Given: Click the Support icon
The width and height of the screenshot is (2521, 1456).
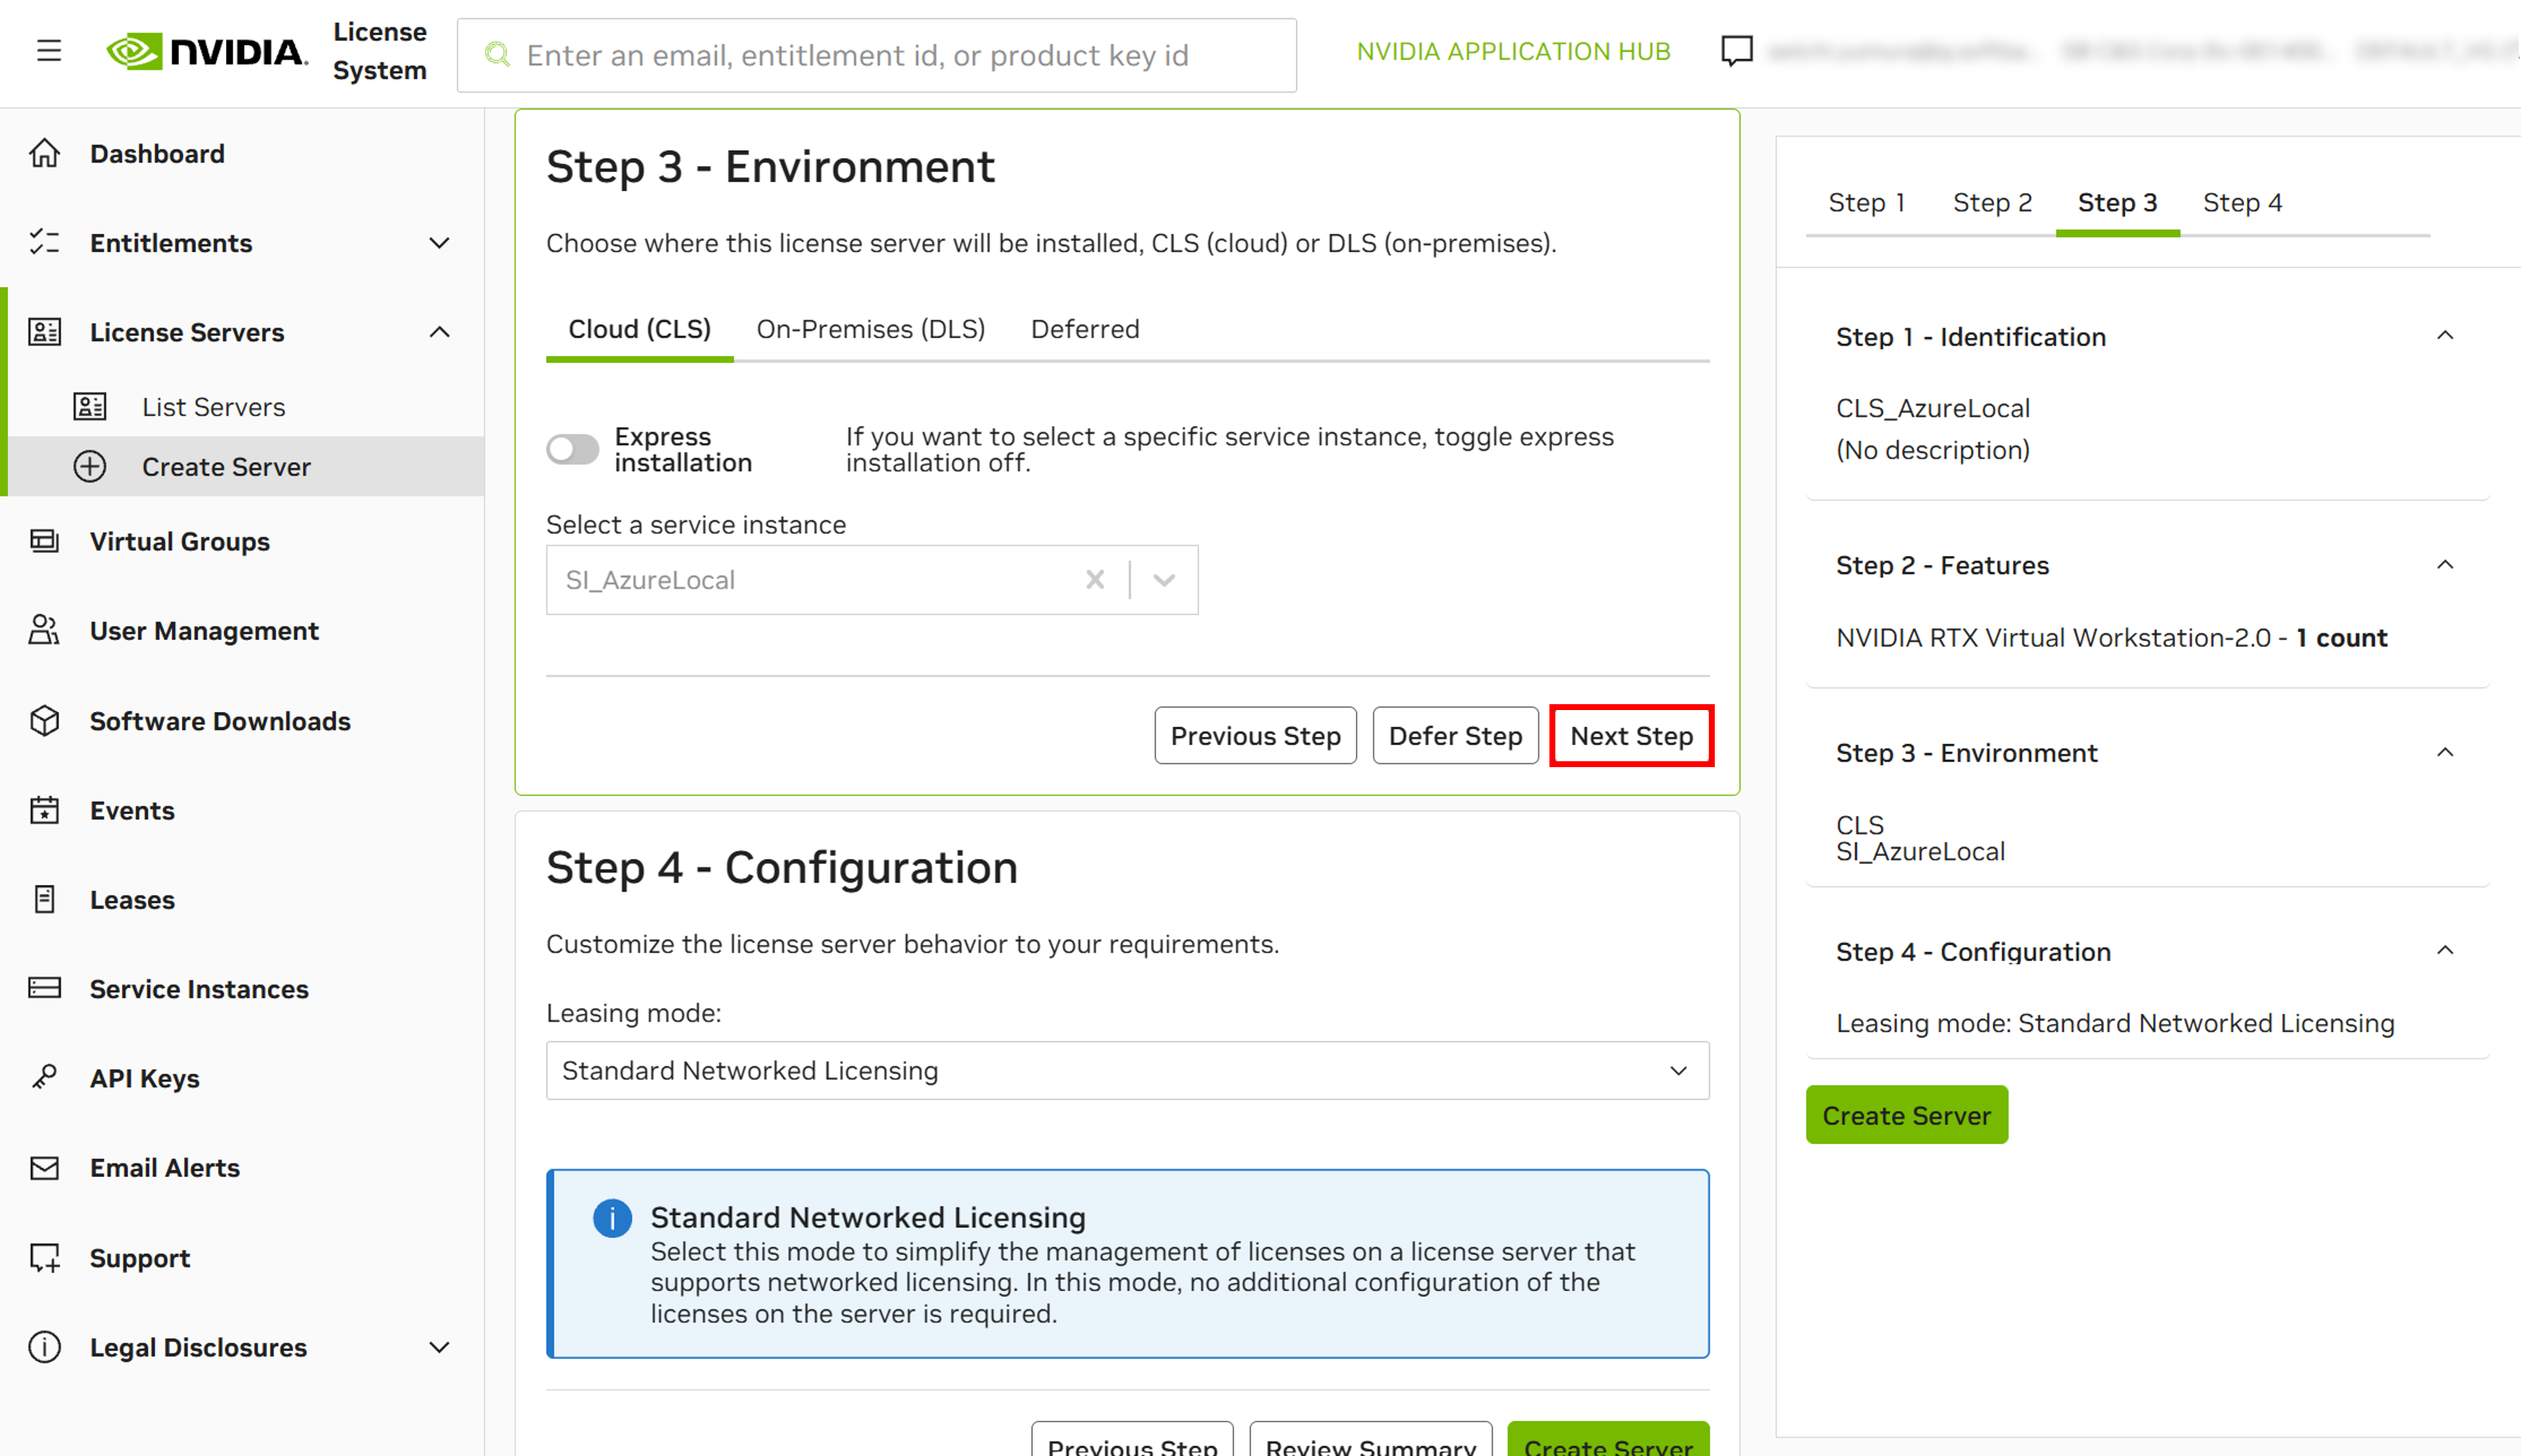Looking at the screenshot, I should [45, 1258].
